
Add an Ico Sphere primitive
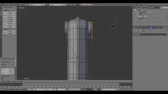(x=9, y=21)
